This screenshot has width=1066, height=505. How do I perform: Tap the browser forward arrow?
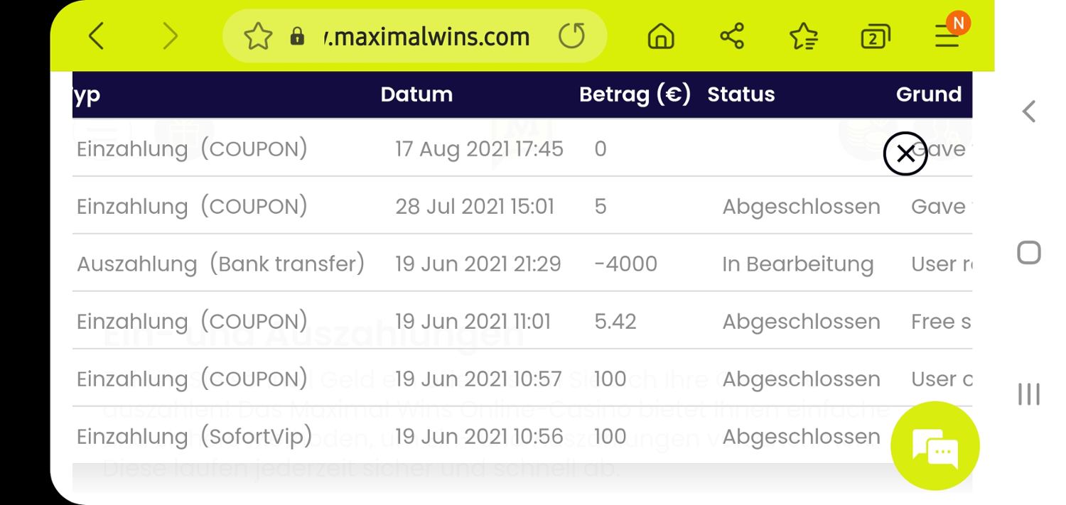pyautogui.click(x=169, y=36)
